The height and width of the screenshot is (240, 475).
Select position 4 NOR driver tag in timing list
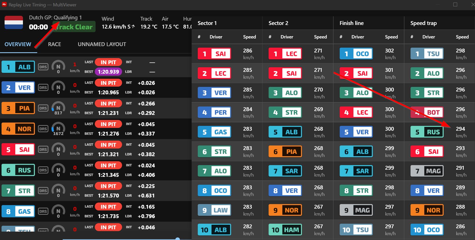(x=18, y=129)
